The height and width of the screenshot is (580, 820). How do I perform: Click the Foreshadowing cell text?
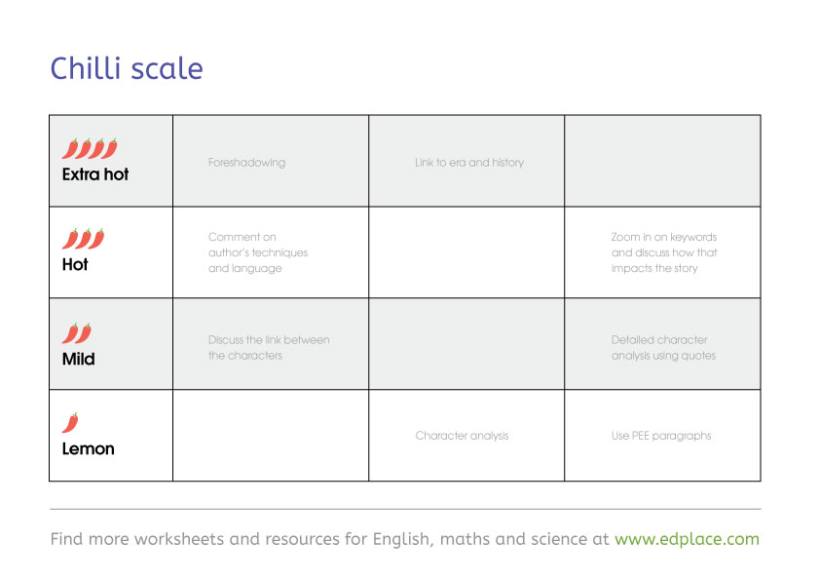click(246, 163)
